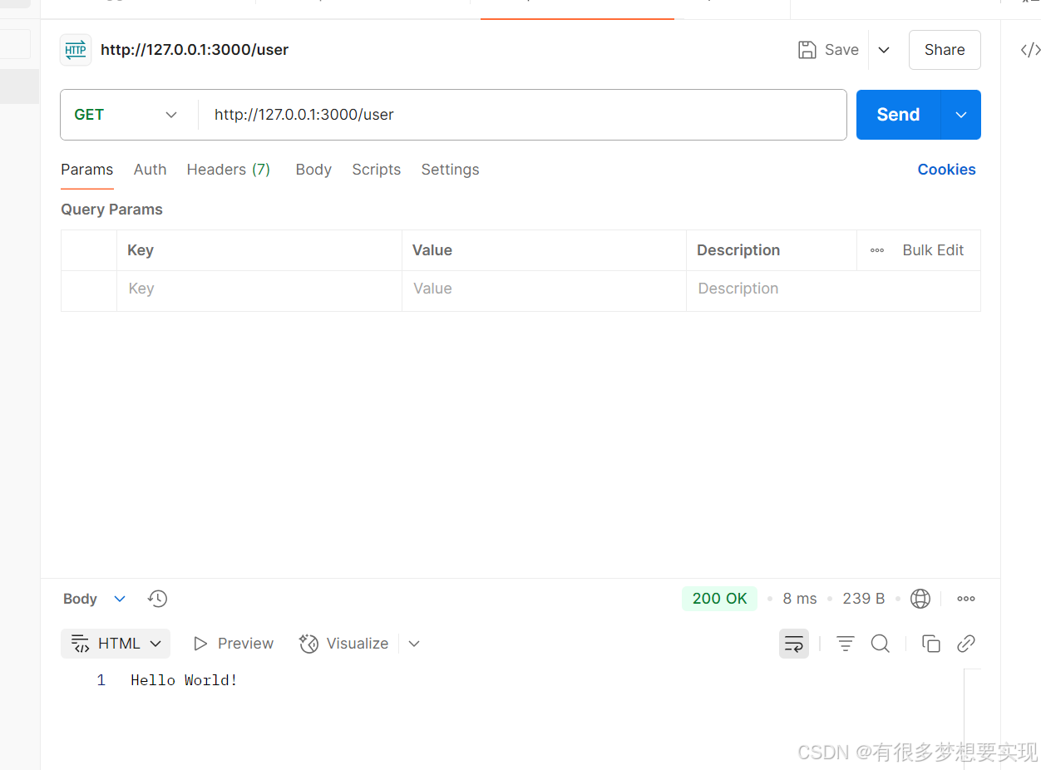Viewport: 1041px width, 770px height.
Task: Switch to the Auth tab
Action: [150, 170]
